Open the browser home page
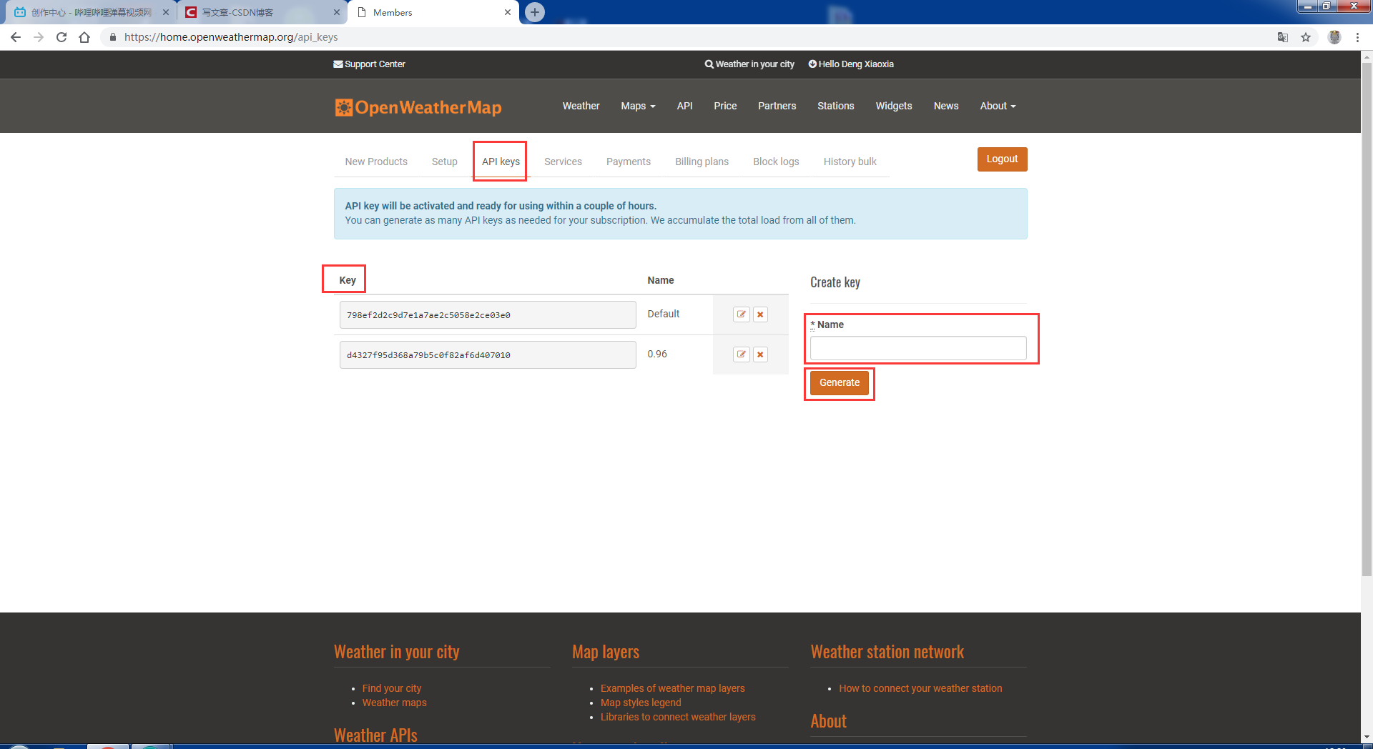 [x=84, y=37]
